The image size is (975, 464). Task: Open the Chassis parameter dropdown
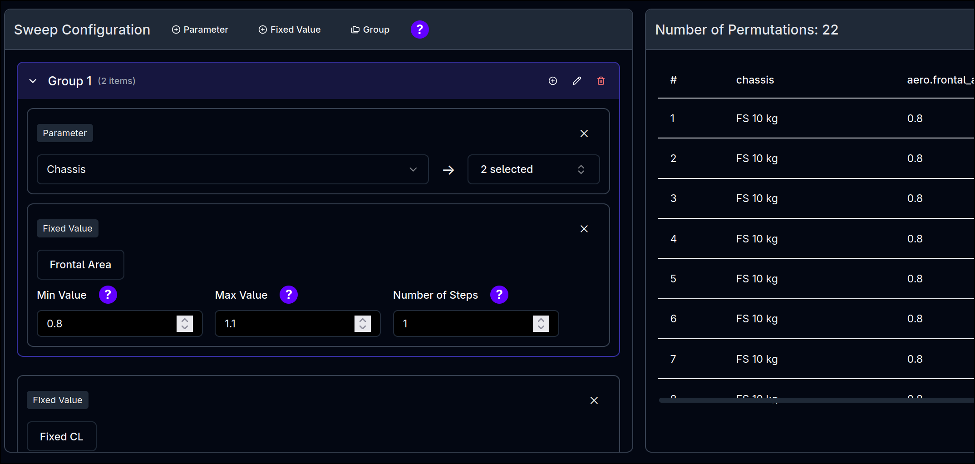click(x=232, y=169)
